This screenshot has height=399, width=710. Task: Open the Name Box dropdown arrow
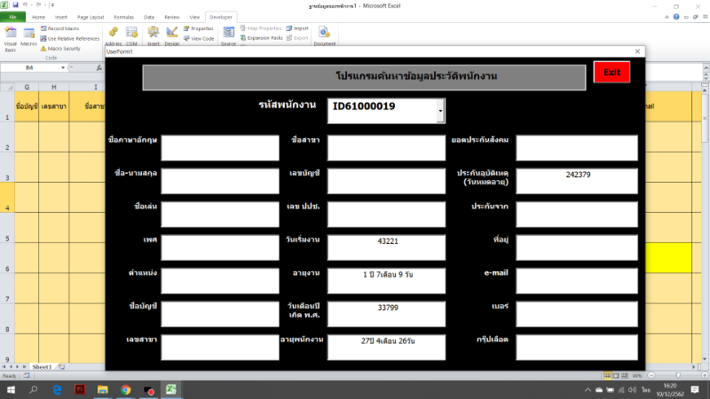[62, 67]
